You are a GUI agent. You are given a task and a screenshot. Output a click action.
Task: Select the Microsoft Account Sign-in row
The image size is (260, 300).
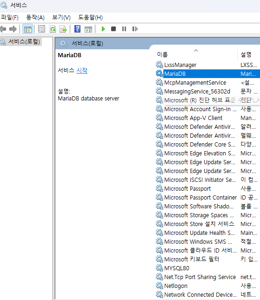[207, 109]
